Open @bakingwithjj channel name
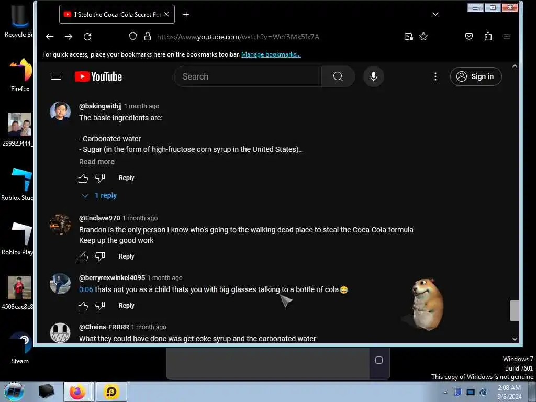The image size is (536, 402). tap(100, 106)
